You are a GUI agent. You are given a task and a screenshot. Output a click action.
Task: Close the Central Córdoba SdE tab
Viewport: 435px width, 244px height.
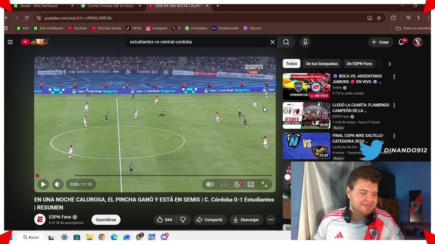click(x=139, y=6)
